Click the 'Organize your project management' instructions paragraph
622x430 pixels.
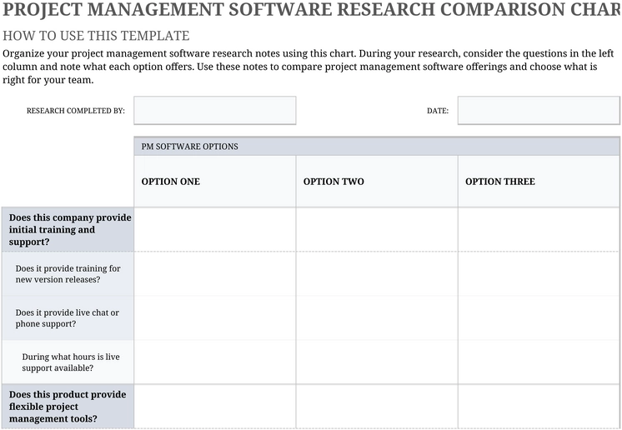308,67
